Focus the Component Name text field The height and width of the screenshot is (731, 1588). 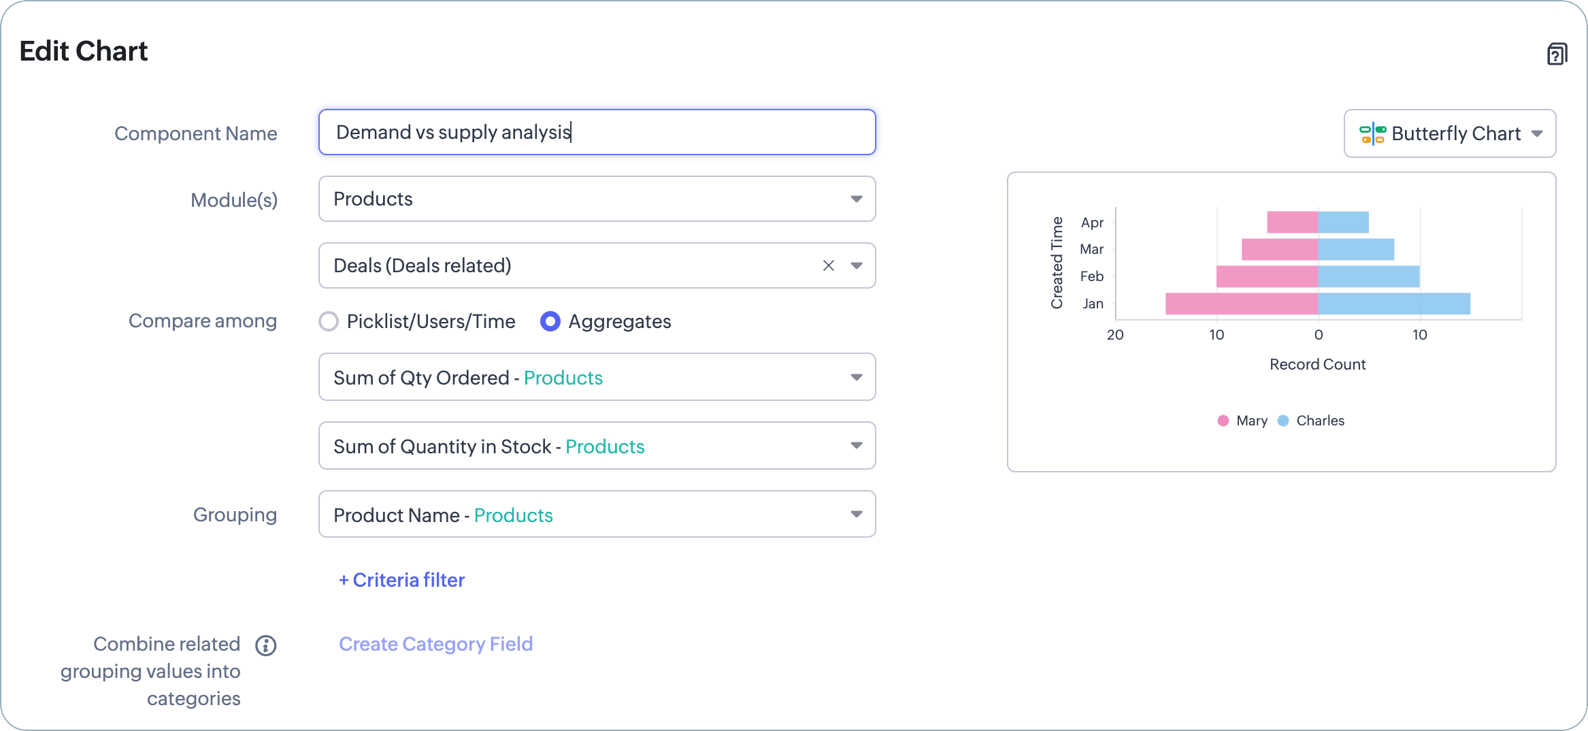tap(597, 132)
